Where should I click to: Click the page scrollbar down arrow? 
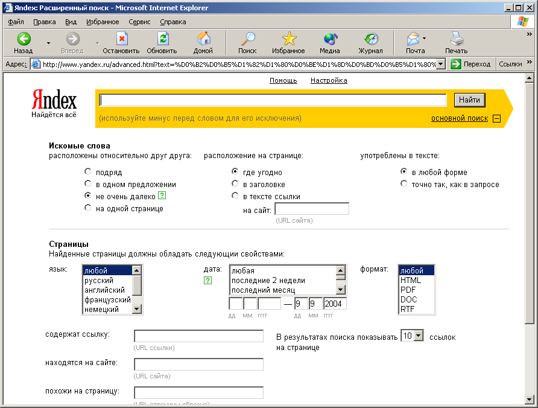tap(530, 400)
